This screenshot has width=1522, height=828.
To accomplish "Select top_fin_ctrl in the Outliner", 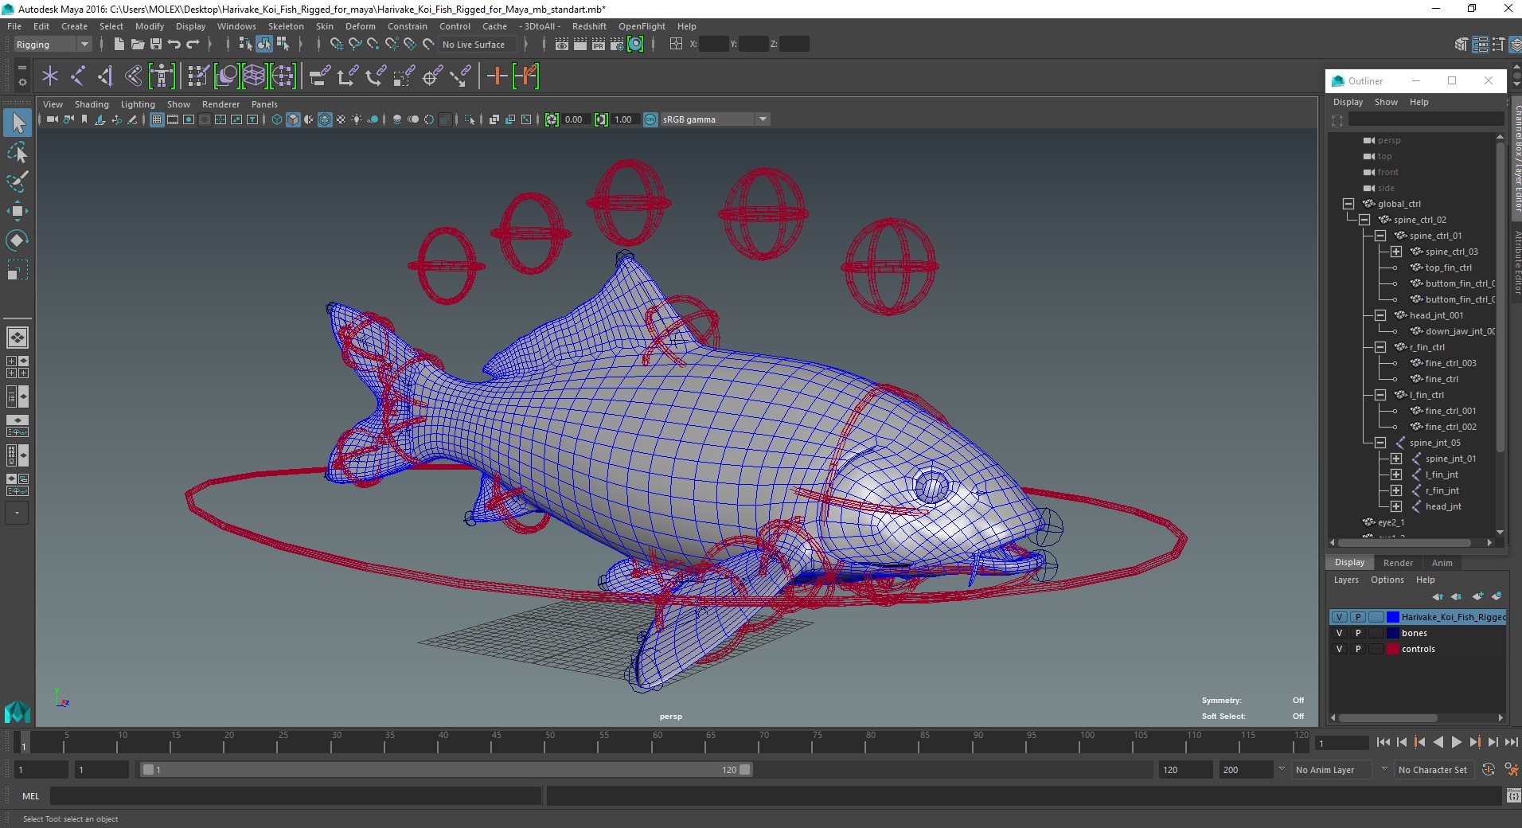I will 1448,268.
